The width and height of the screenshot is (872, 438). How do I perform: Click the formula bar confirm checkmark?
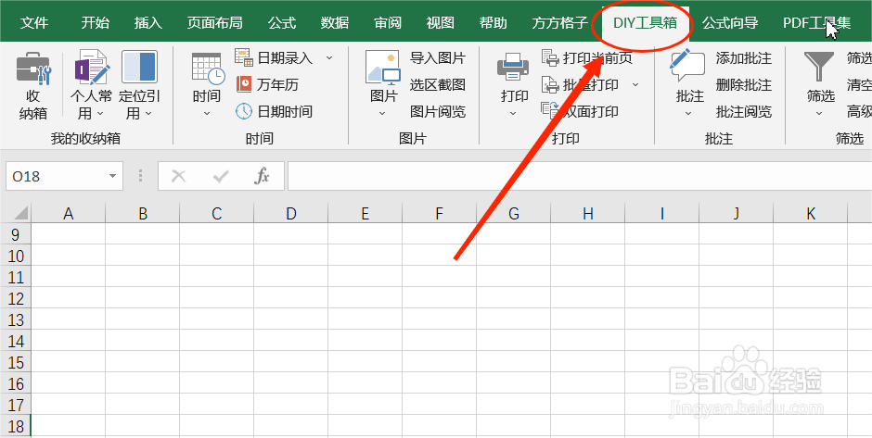point(221,177)
